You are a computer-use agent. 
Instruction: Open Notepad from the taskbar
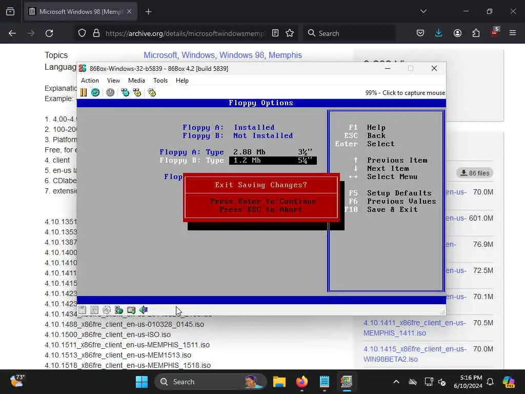point(324,382)
